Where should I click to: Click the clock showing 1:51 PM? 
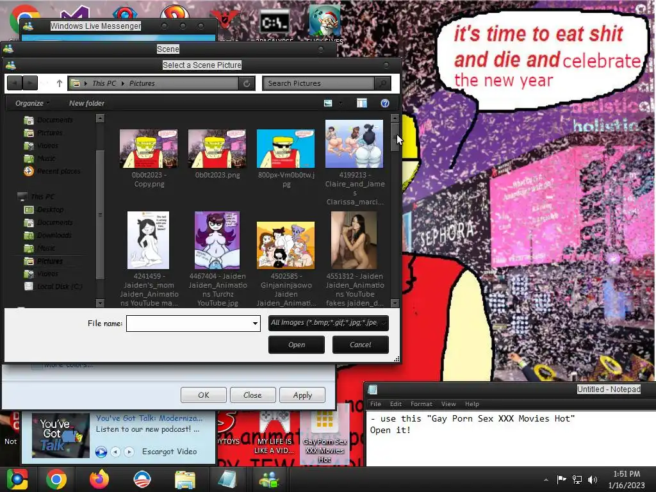[627, 474]
